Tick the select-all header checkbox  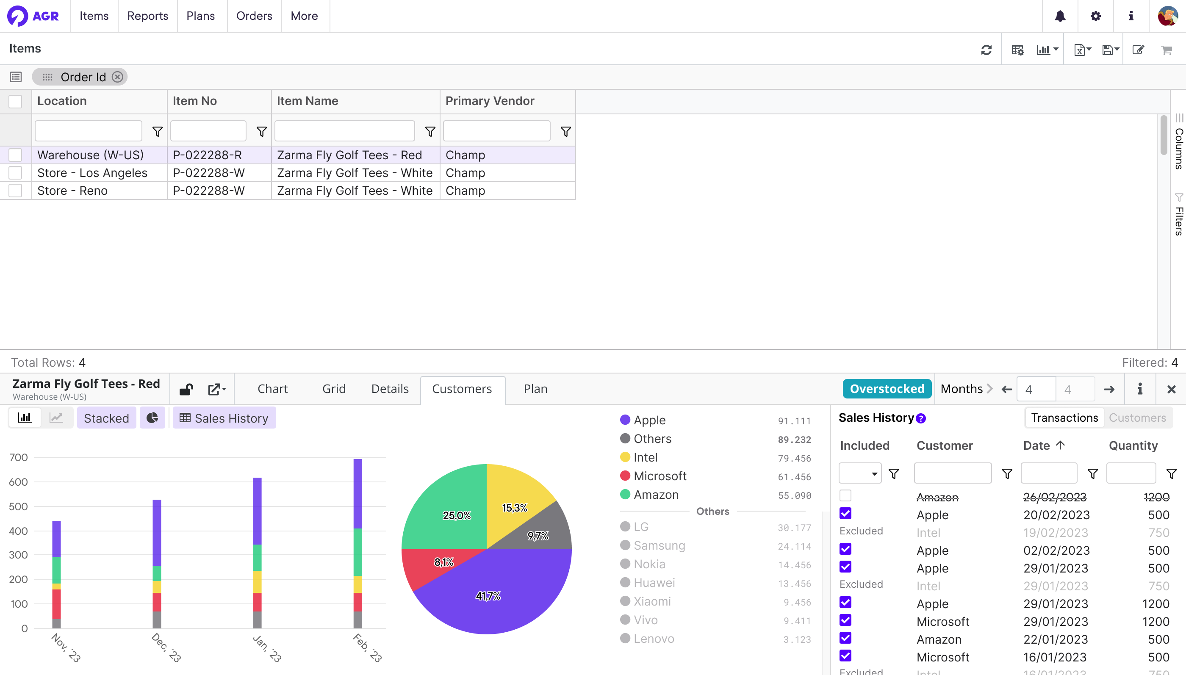click(x=15, y=101)
